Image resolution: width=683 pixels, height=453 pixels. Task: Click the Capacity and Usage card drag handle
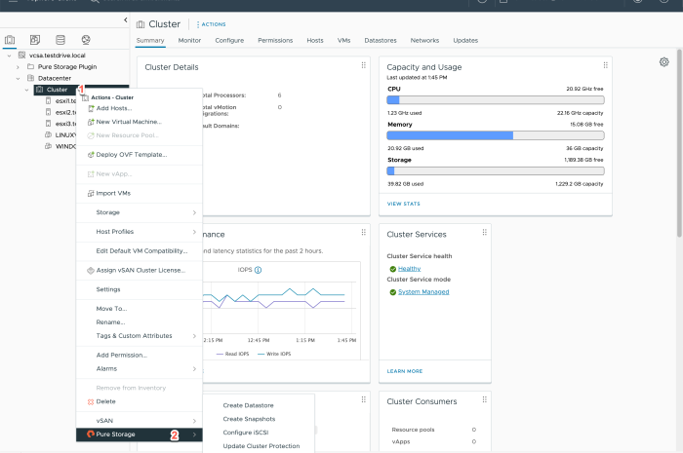(606, 65)
